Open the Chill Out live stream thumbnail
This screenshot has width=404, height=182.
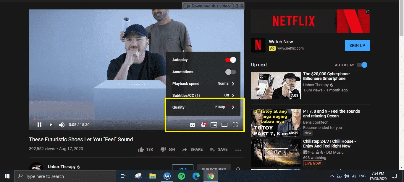(276, 153)
